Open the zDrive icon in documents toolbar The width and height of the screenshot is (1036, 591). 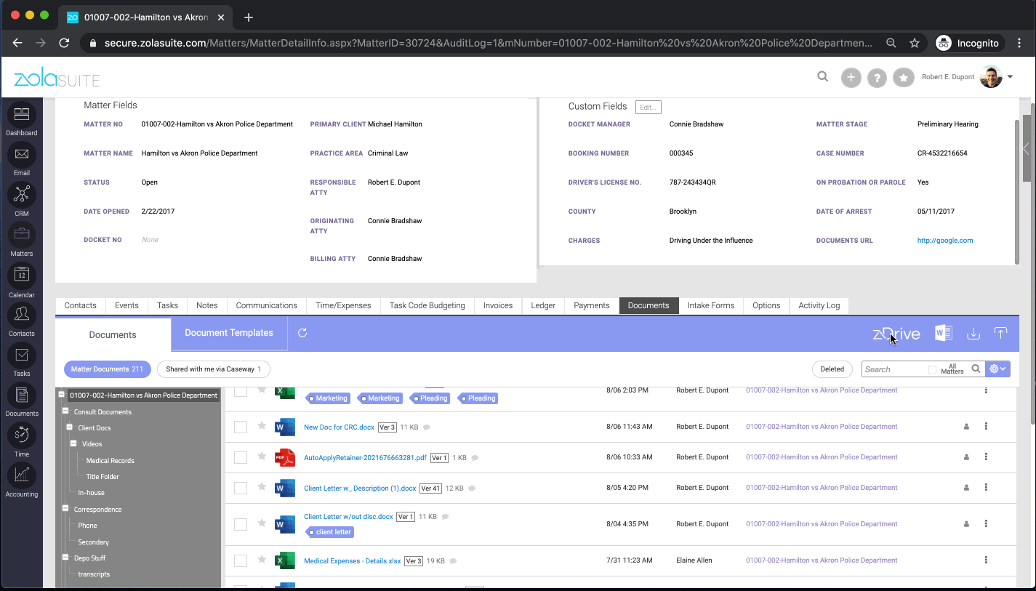coord(896,334)
